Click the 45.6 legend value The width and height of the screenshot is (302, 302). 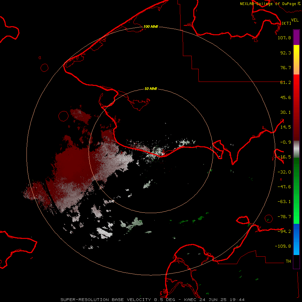286,97
